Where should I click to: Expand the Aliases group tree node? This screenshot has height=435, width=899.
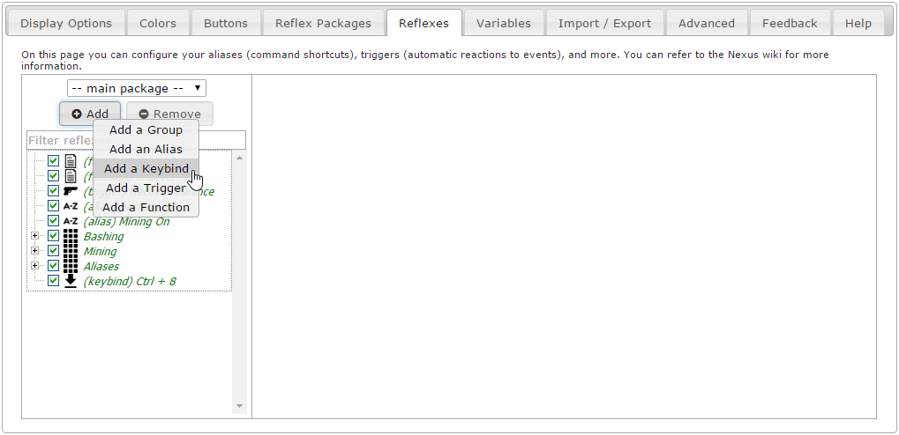(35, 266)
